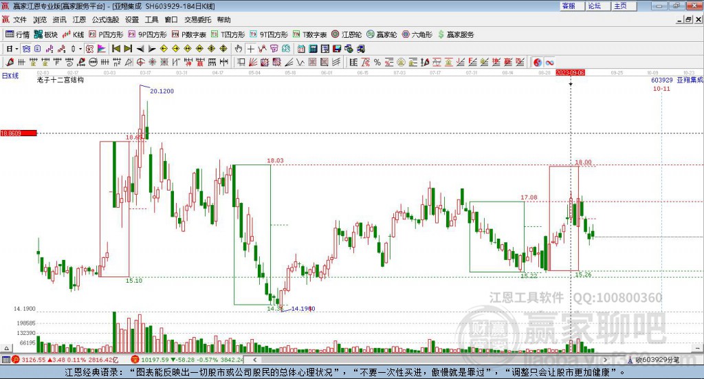Viewport: 704px width, 379px height.
Task: Select the n² square drawing tool
Action: [x=117, y=62]
